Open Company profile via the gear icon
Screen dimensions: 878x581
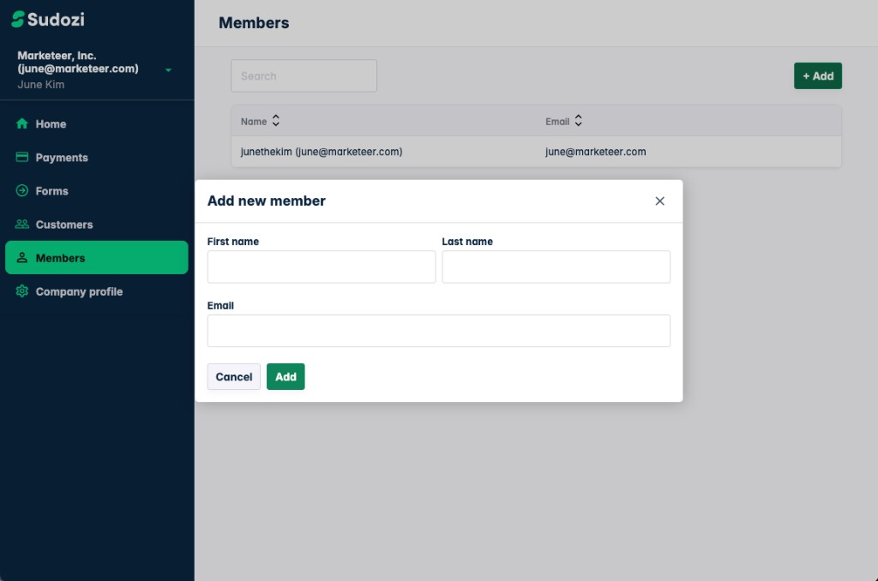click(21, 291)
